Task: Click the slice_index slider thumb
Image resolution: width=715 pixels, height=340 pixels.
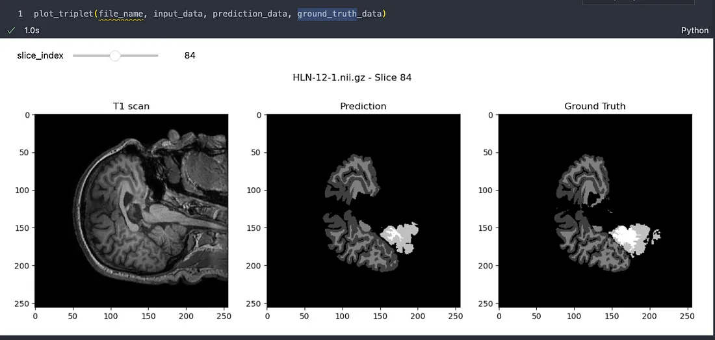Action: tap(115, 56)
